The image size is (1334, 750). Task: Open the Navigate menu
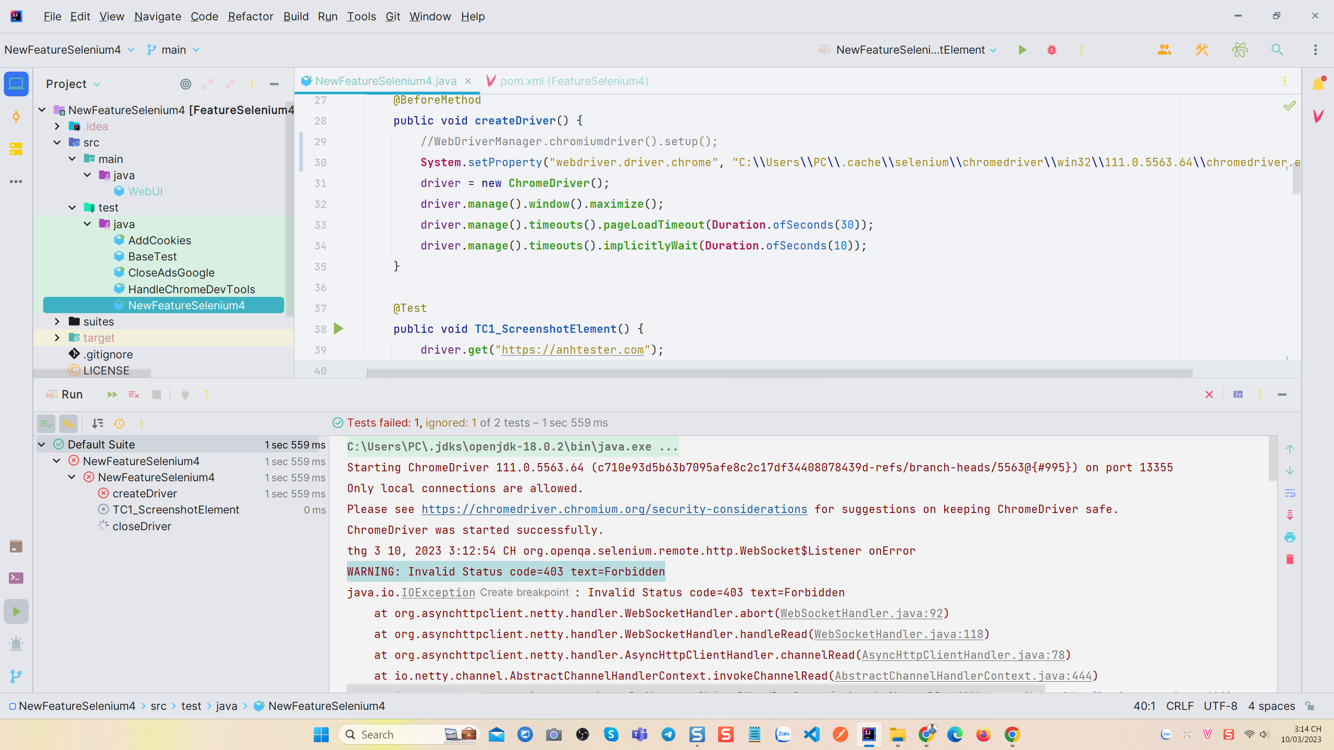point(157,17)
